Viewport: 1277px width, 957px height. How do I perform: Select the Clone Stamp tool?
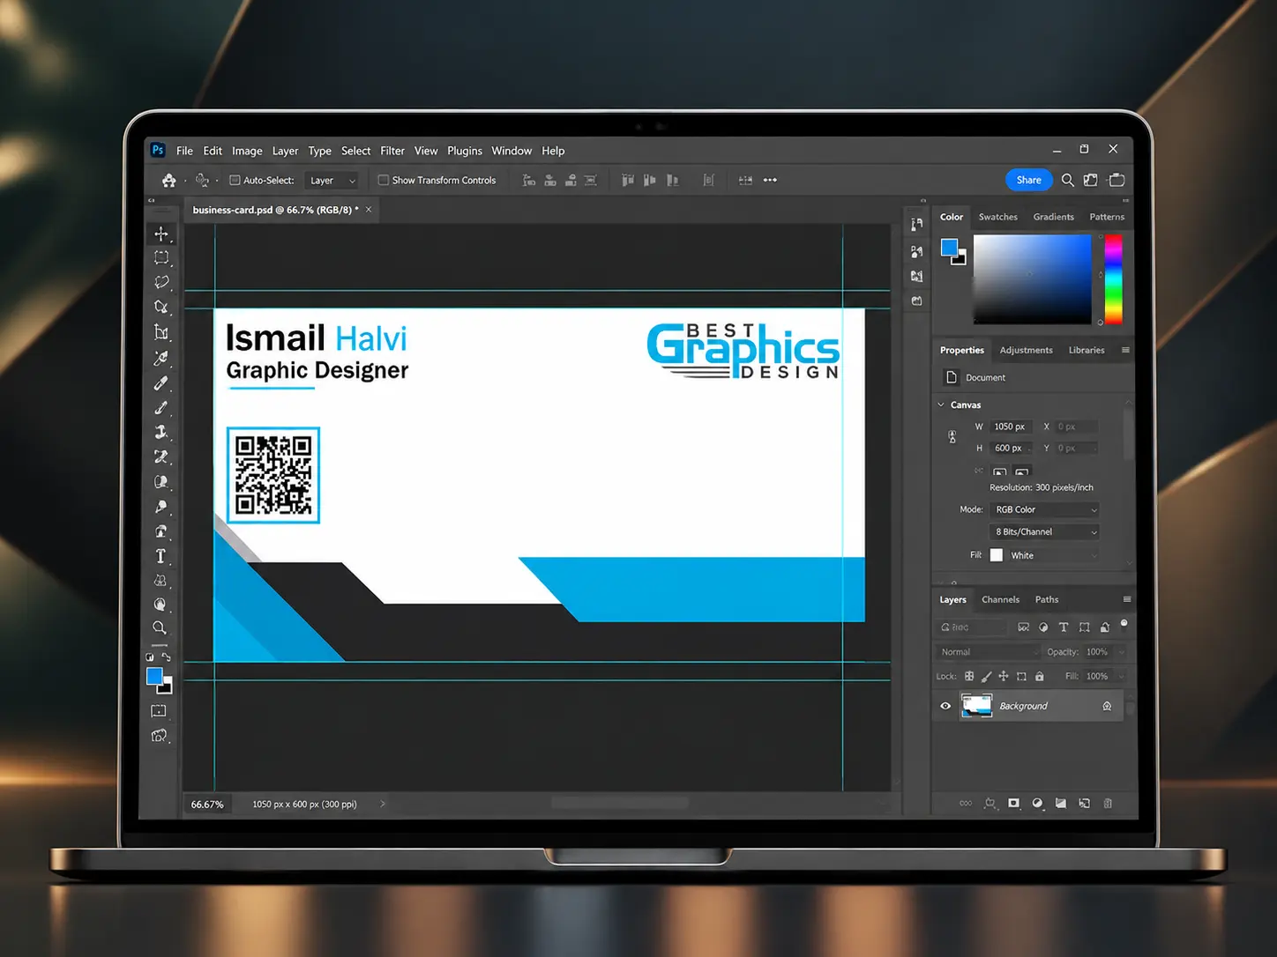pos(161,432)
